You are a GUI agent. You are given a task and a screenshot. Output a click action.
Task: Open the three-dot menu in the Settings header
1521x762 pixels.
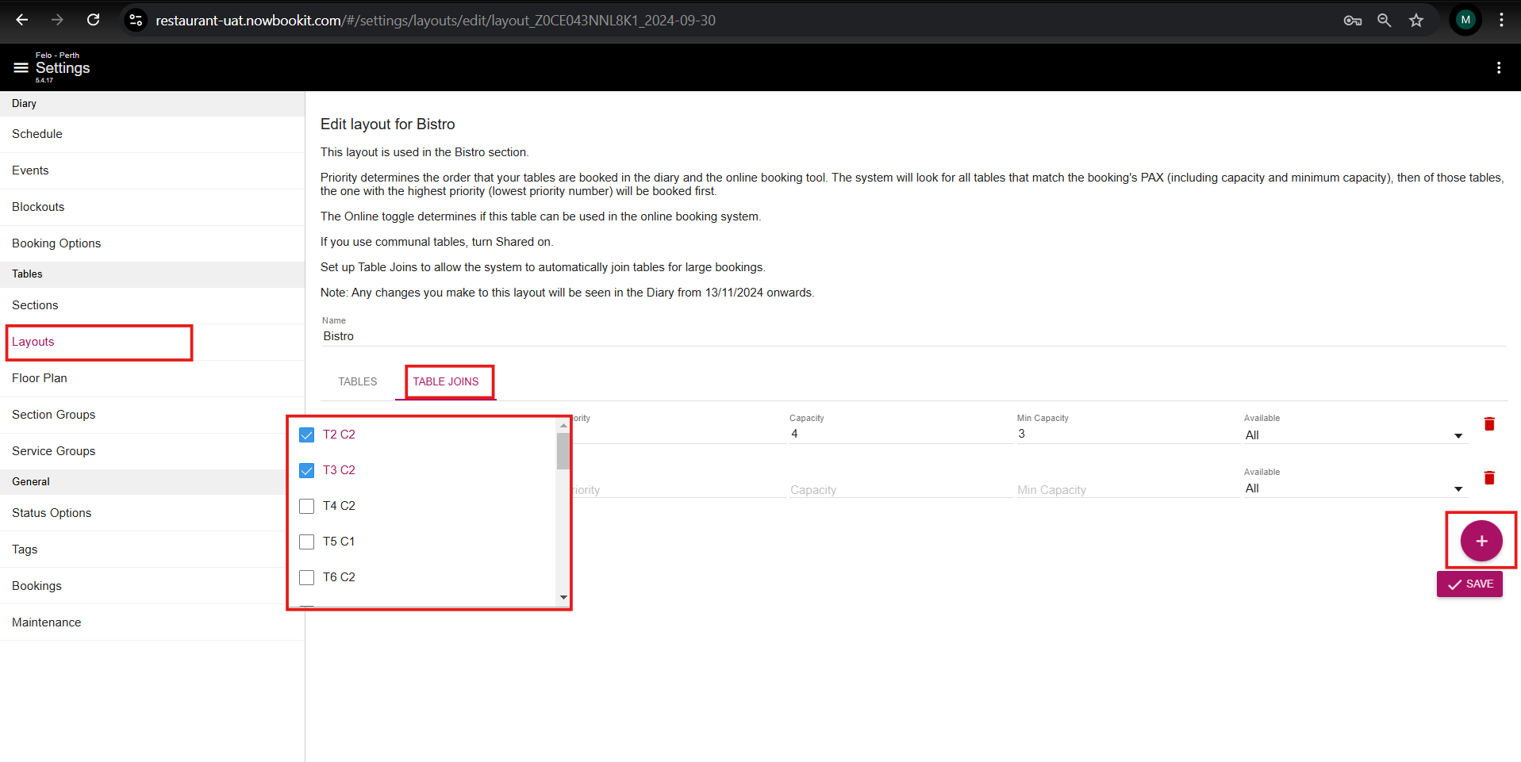(x=1498, y=67)
